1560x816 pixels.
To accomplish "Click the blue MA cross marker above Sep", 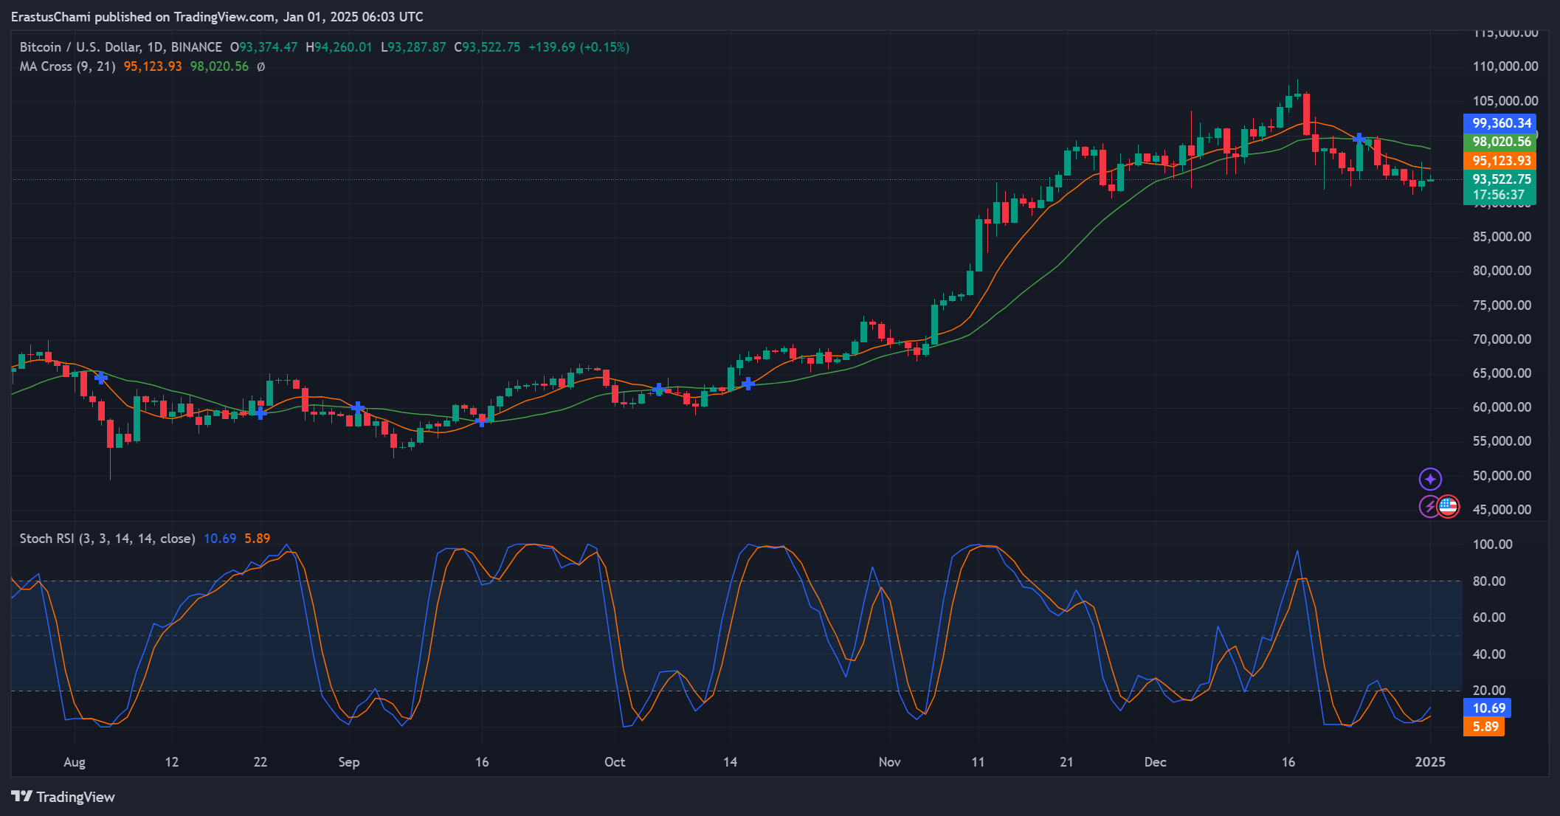I will coord(358,407).
